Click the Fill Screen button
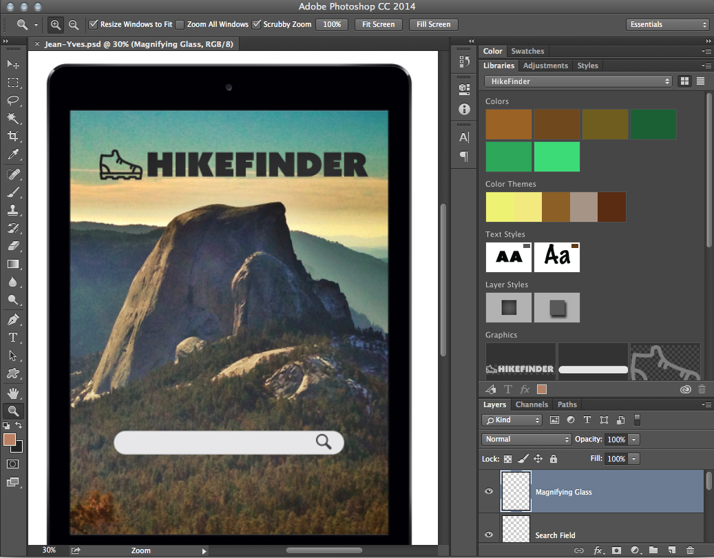This screenshot has height=558, width=714. [x=434, y=25]
